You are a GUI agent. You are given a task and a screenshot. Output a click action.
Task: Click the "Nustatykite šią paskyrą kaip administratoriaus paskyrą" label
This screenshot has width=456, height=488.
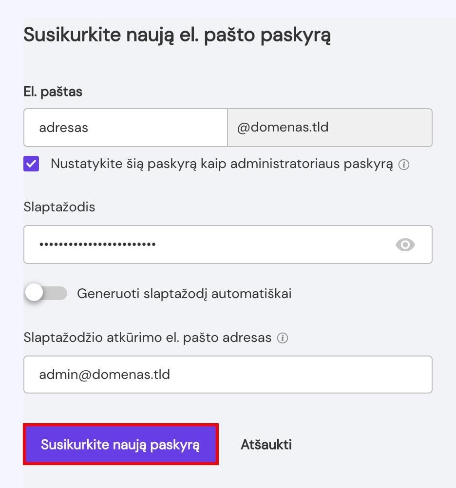click(x=222, y=164)
